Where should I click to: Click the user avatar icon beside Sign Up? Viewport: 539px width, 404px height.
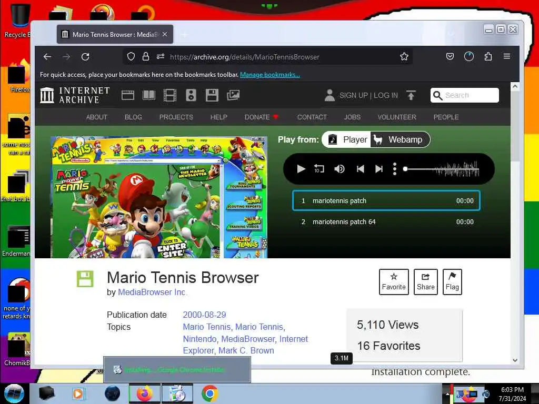[x=330, y=95]
